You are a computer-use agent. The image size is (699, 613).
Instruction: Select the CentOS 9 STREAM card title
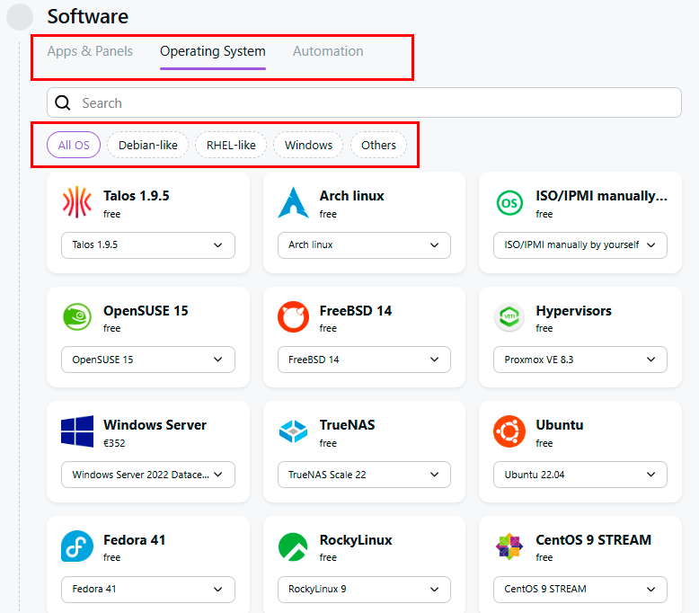click(x=593, y=540)
